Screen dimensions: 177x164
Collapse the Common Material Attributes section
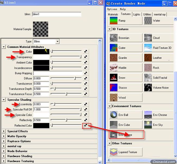click(x=4, y=47)
